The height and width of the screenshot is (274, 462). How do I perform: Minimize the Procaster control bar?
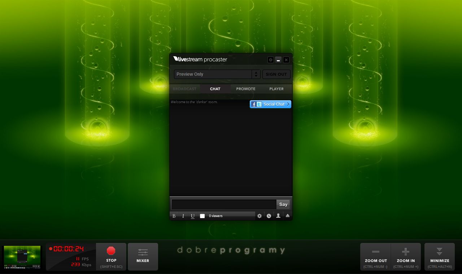[x=440, y=257]
